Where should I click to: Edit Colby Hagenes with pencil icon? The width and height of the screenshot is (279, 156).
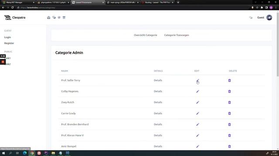[197, 91]
